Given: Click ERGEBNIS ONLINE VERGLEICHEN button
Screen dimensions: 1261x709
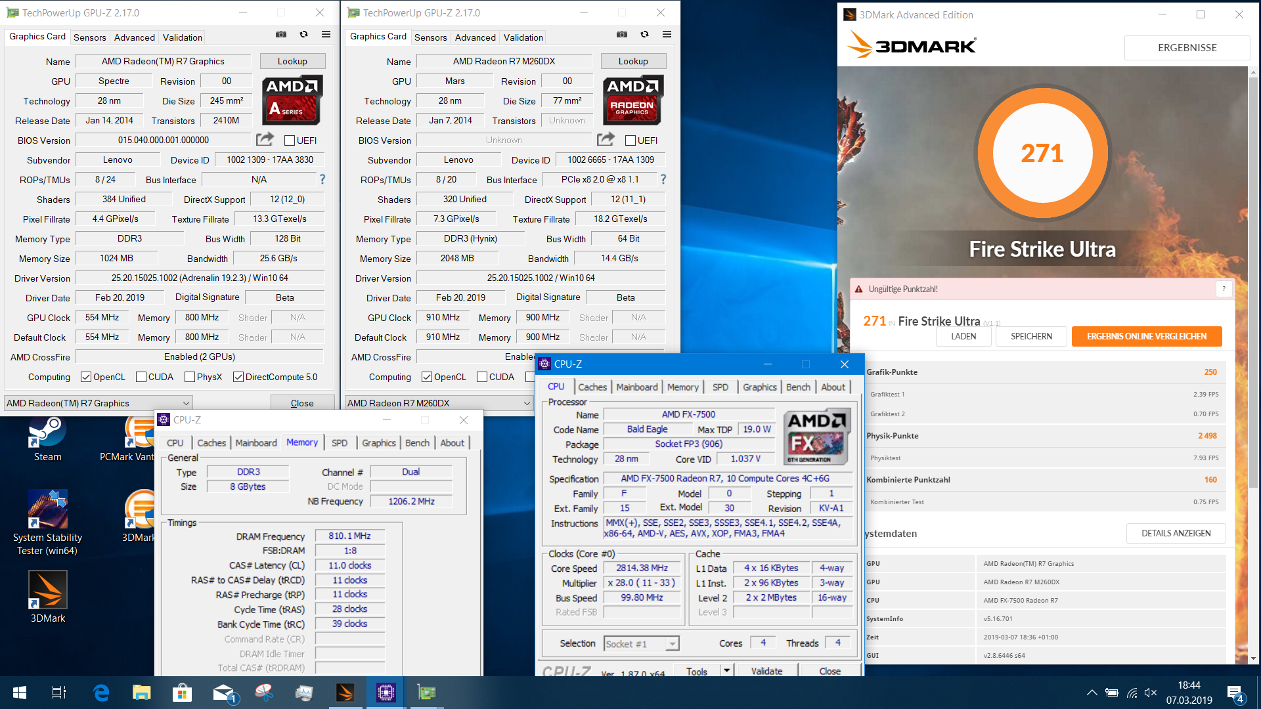Looking at the screenshot, I should [x=1147, y=336].
